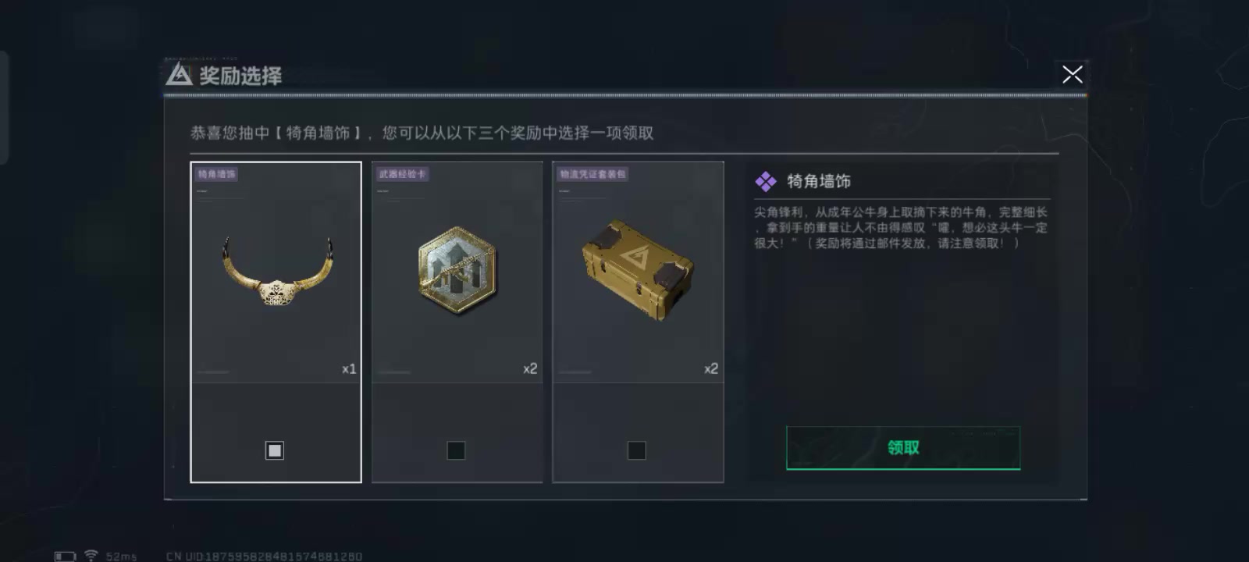This screenshot has width=1249, height=562.
Task: Tick the checkbox under the golden crate card
Action: [637, 450]
